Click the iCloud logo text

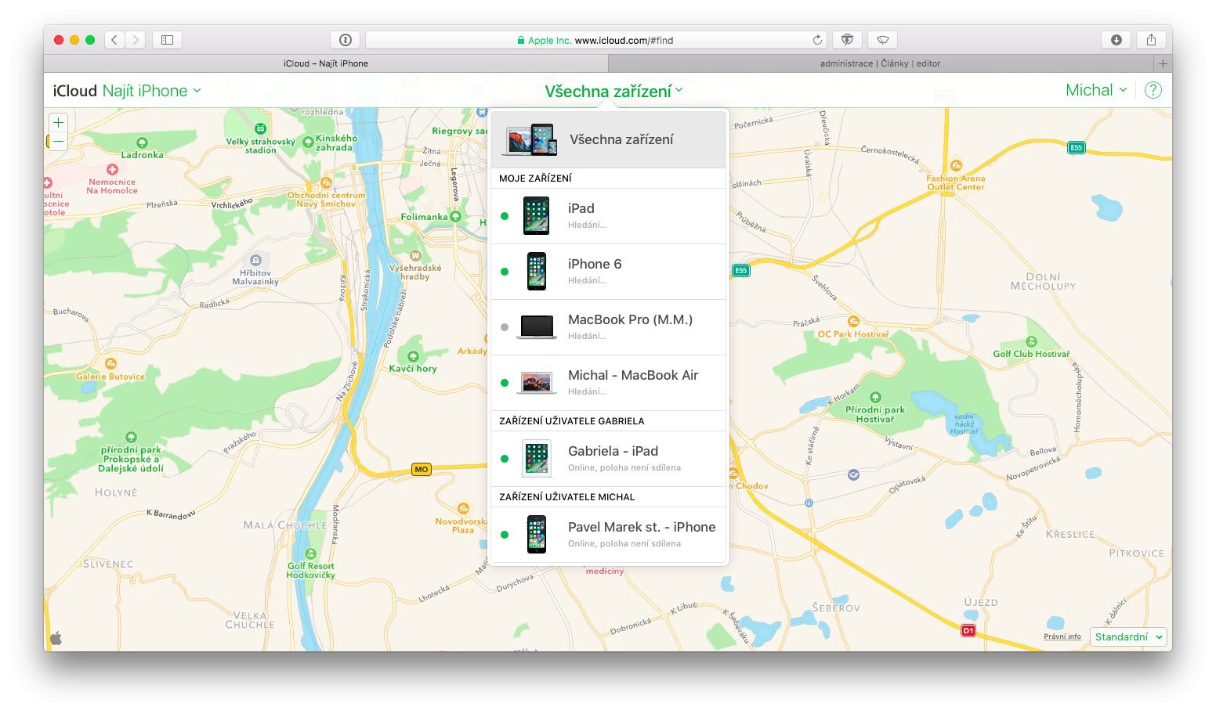[74, 90]
